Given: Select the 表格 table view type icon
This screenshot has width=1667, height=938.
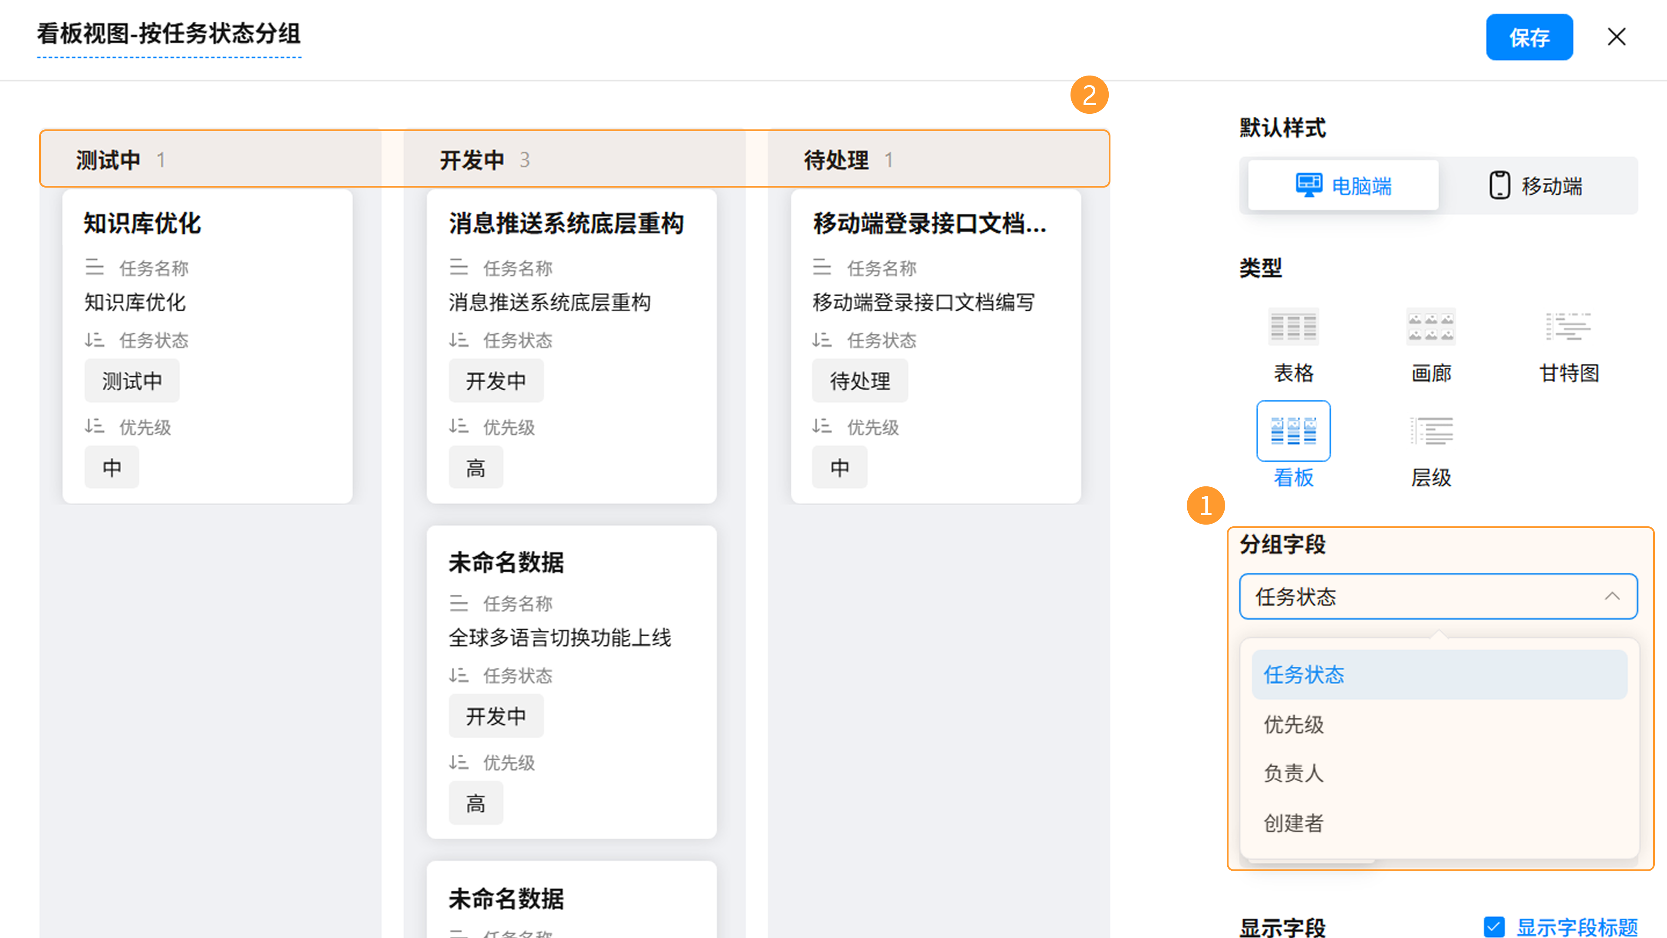Looking at the screenshot, I should 1293,327.
